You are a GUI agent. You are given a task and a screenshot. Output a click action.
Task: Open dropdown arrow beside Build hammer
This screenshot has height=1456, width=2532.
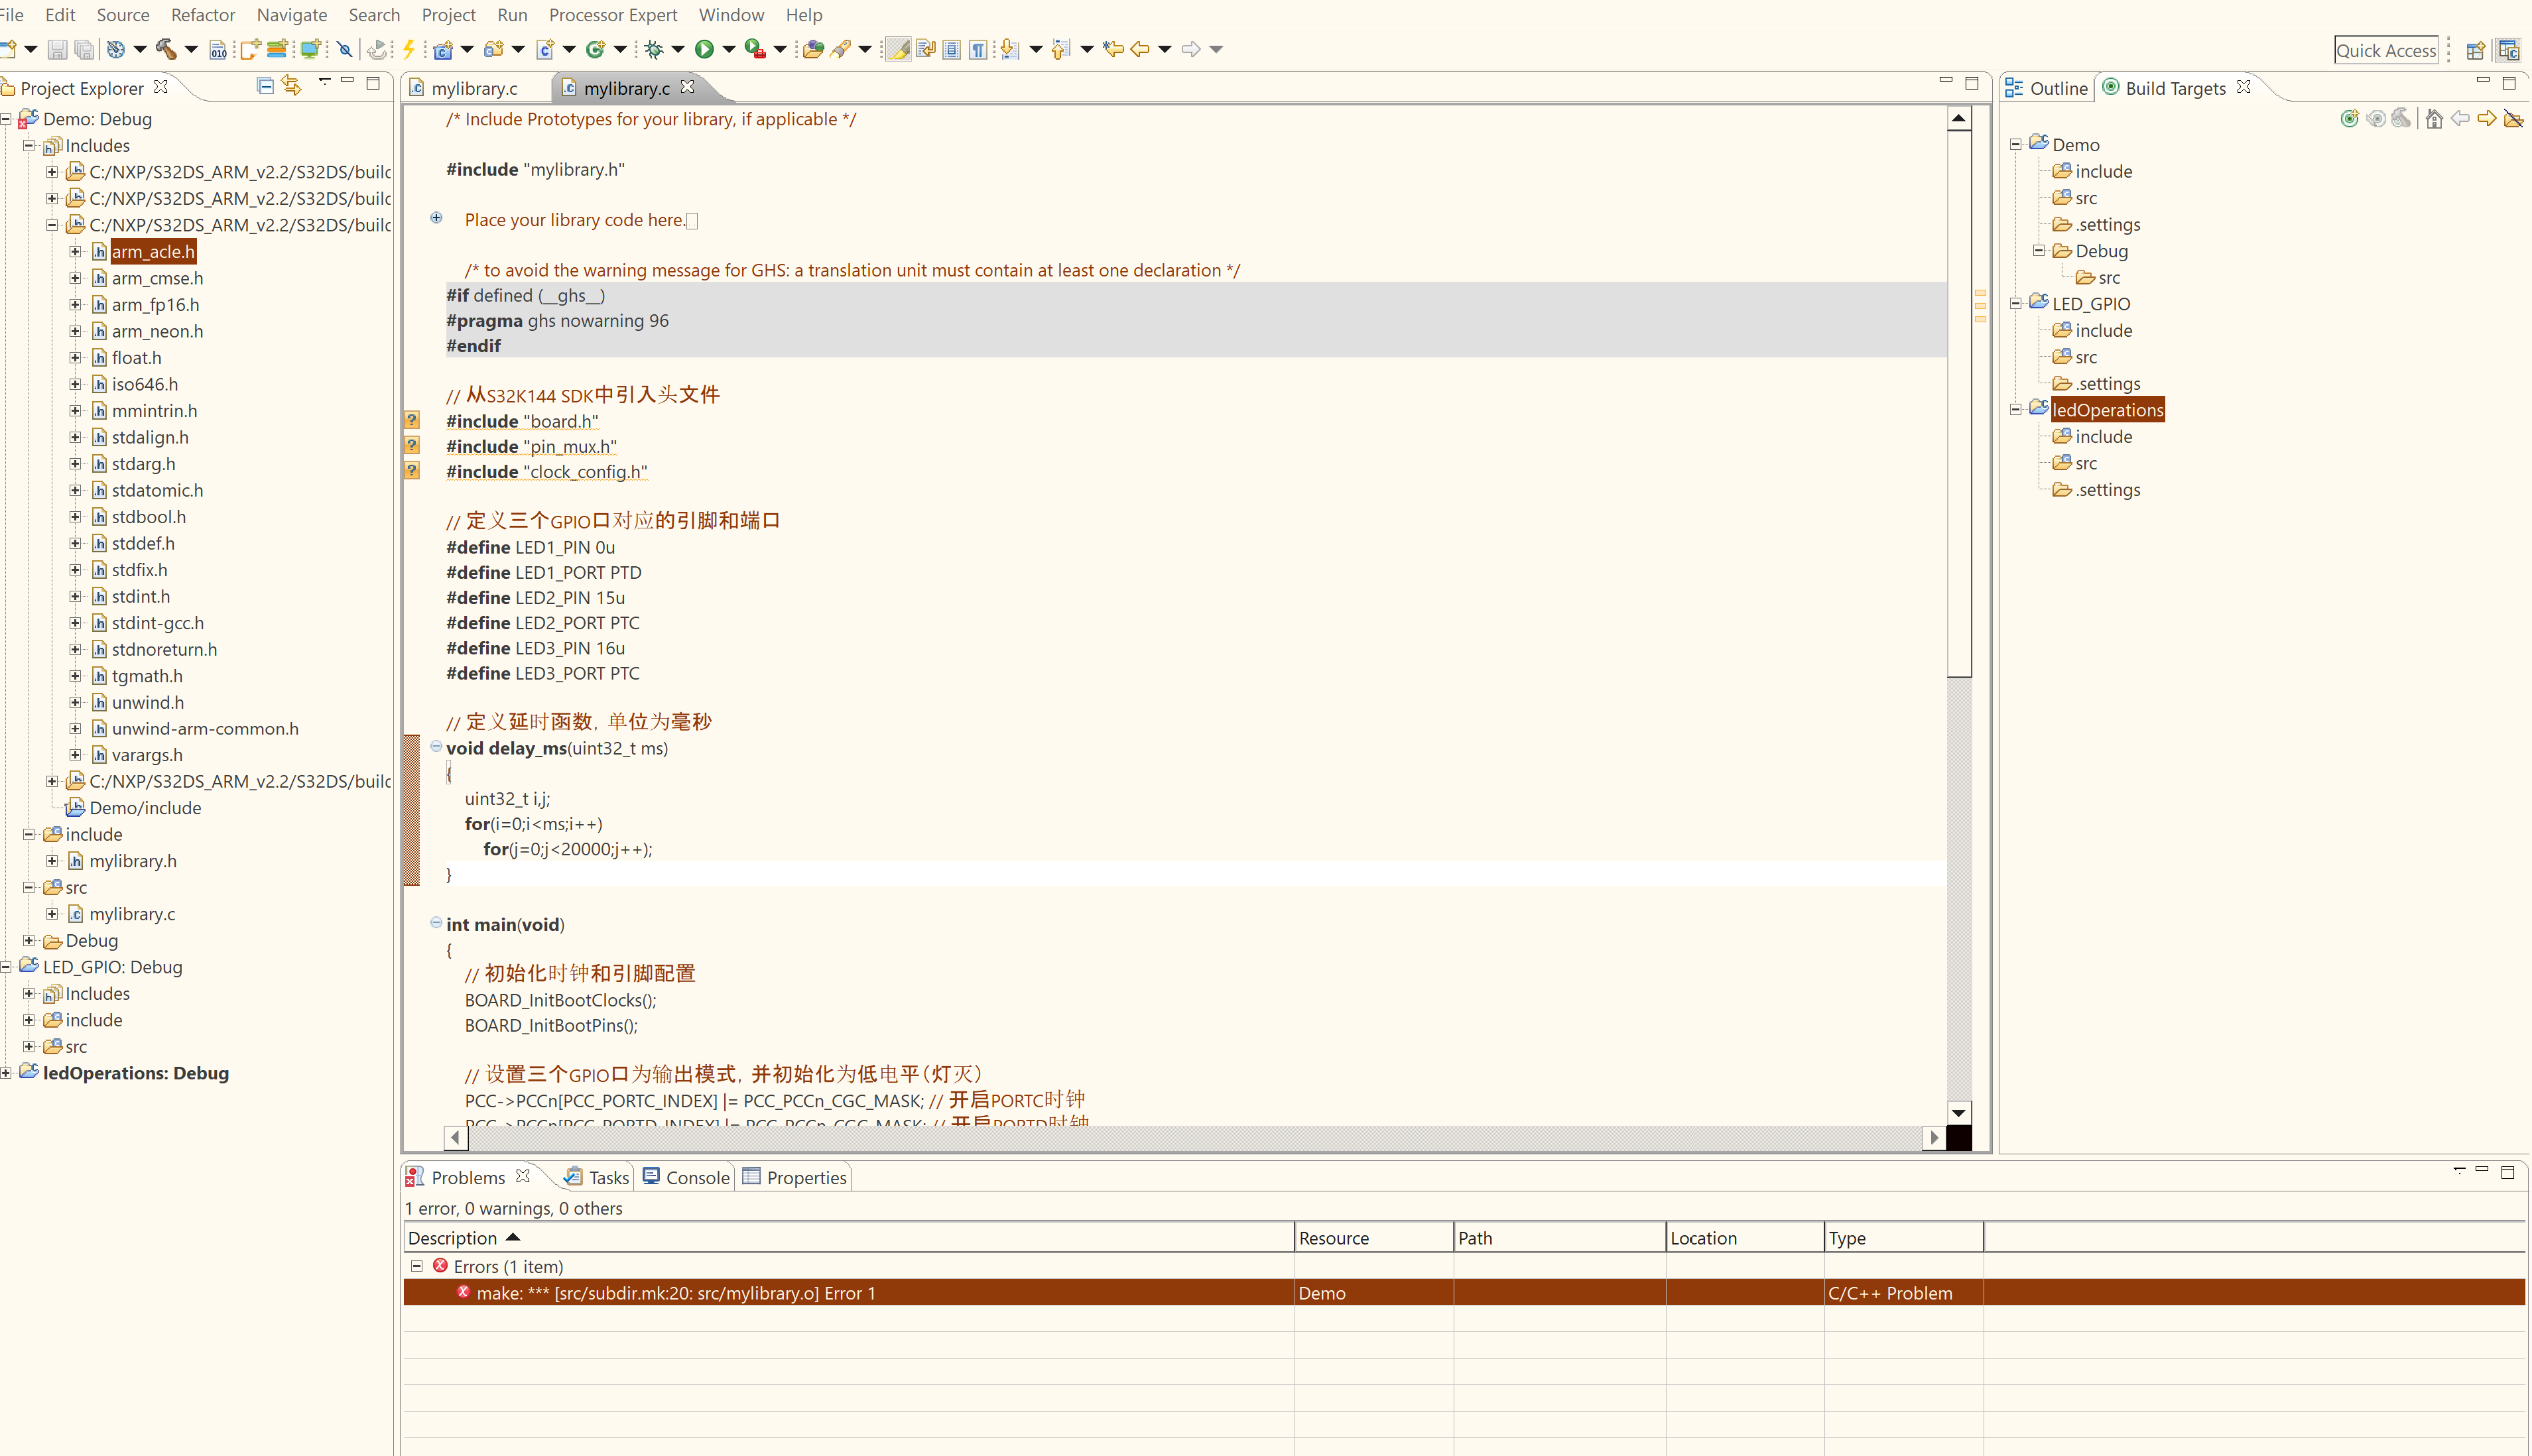pos(191,49)
